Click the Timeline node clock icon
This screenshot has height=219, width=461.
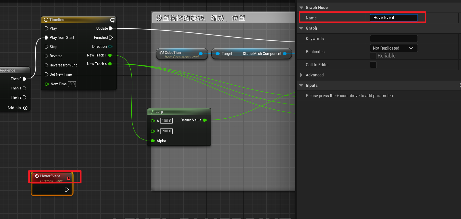(x=46, y=20)
